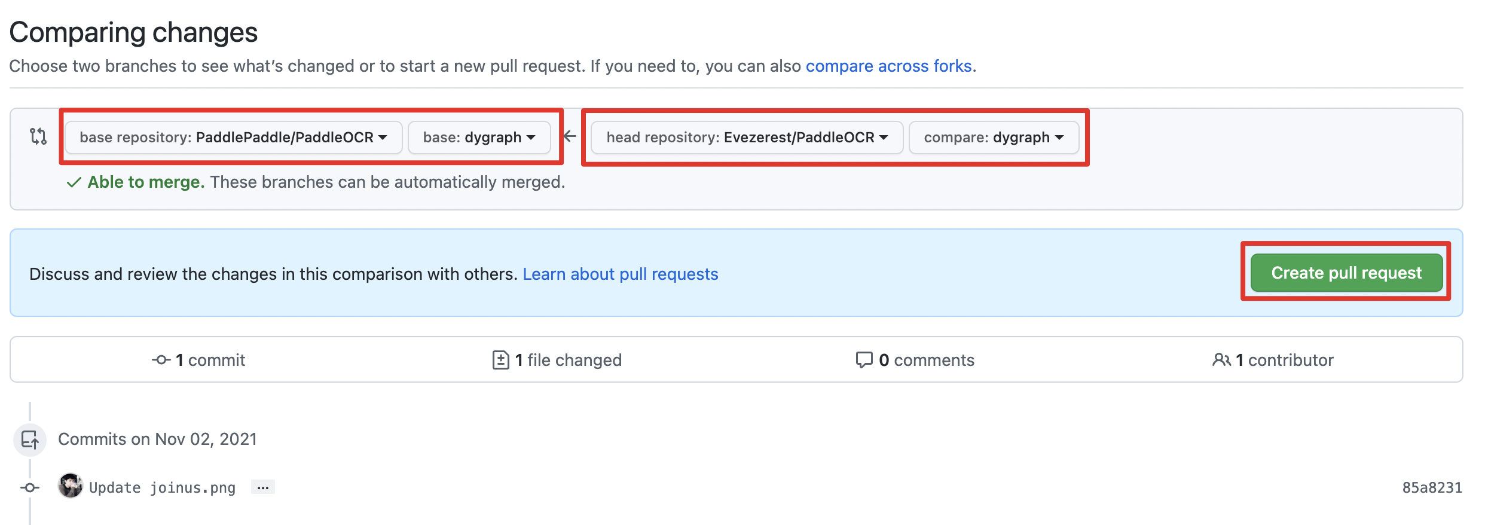Screen dimensions: 1485x525
Task: Click the commit author avatar
Action: [x=71, y=486]
